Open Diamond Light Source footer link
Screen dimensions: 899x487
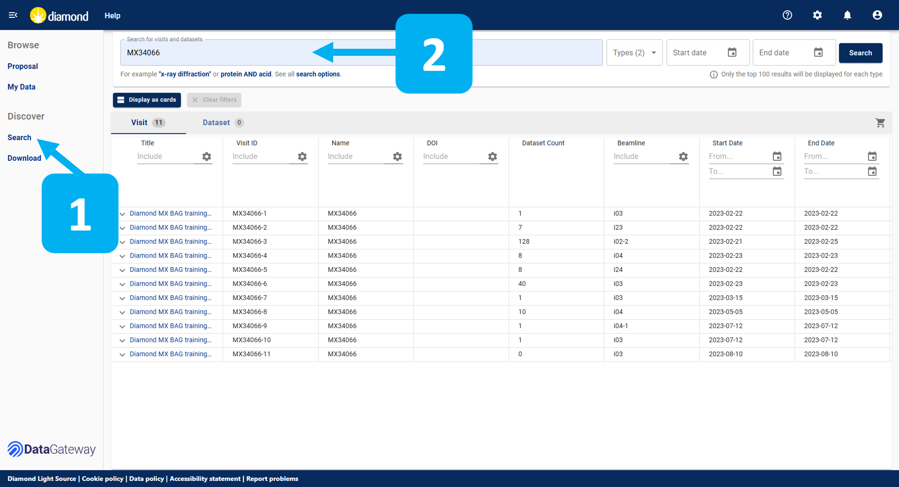click(x=42, y=479)
